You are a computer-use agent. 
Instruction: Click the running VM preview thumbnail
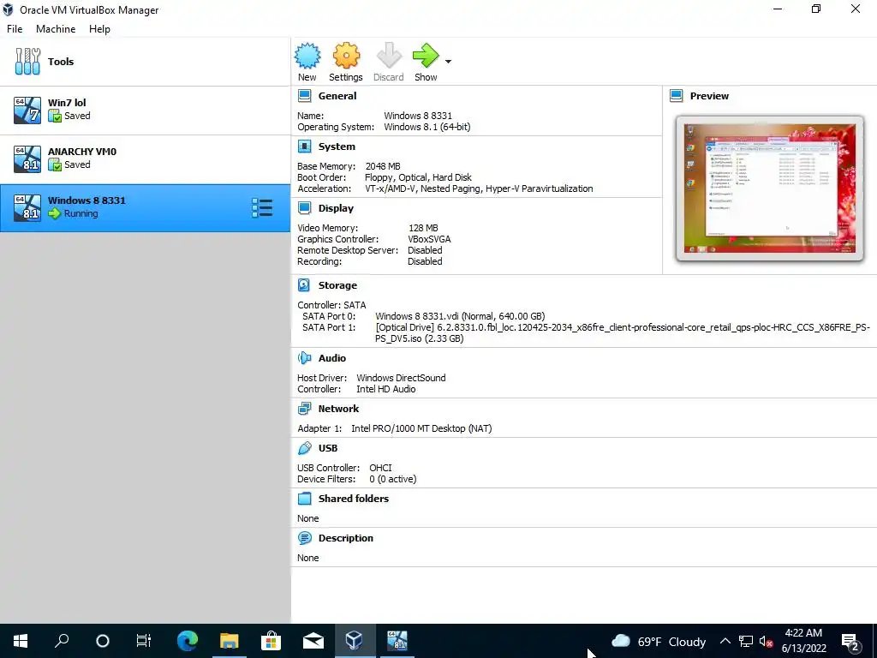click(770, 188)
